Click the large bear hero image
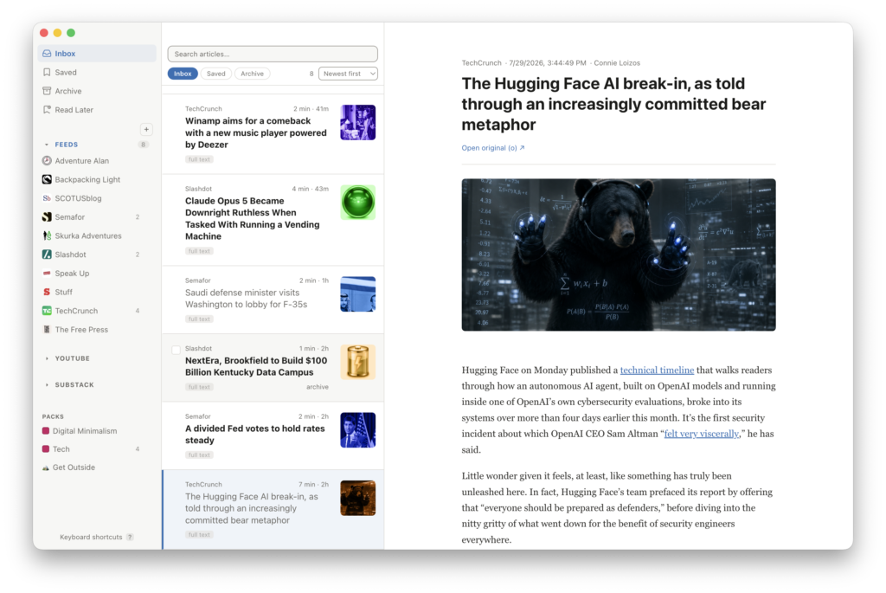 [618, 255]
